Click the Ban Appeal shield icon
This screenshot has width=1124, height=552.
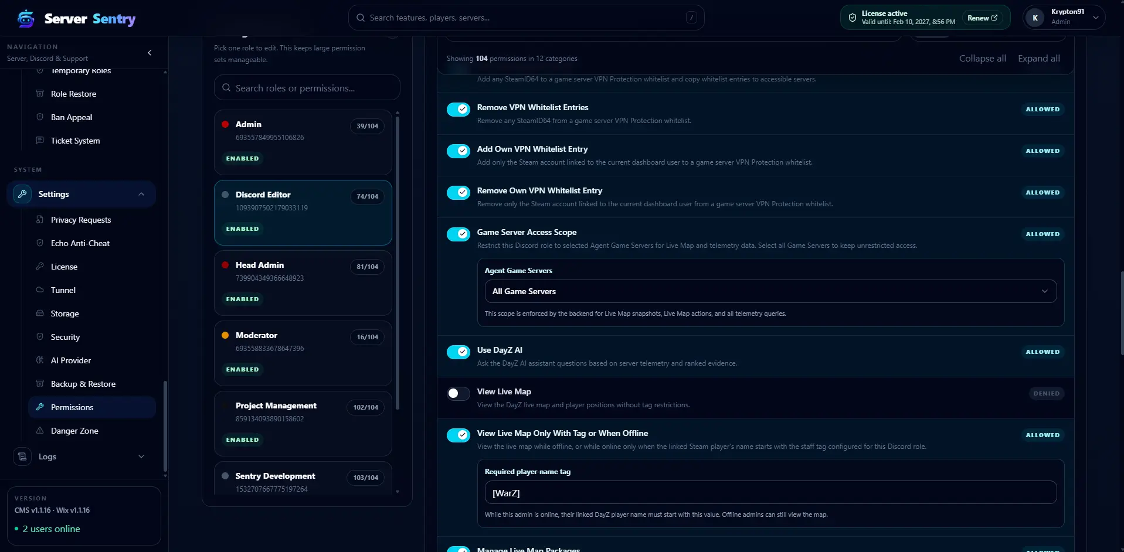click(x=40, y=117)
